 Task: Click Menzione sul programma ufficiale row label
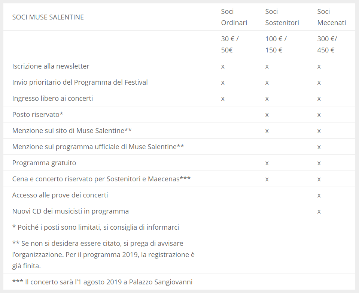98,147
